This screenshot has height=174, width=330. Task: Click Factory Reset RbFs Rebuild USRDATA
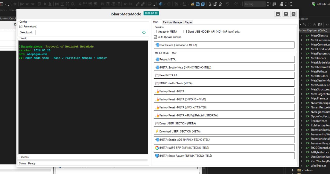[224, 115]
